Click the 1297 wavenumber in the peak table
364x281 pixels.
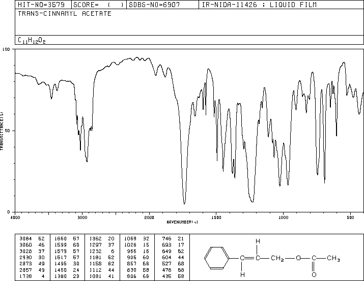pos(95,245)
